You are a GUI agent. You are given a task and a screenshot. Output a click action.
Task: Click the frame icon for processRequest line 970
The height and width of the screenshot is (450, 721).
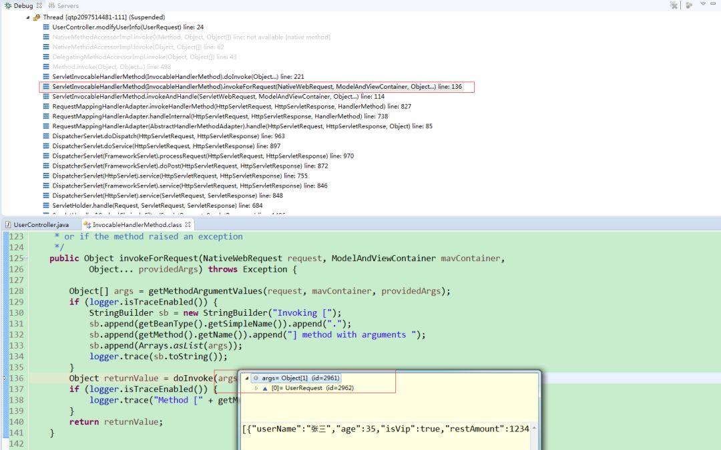pos(46,156)
